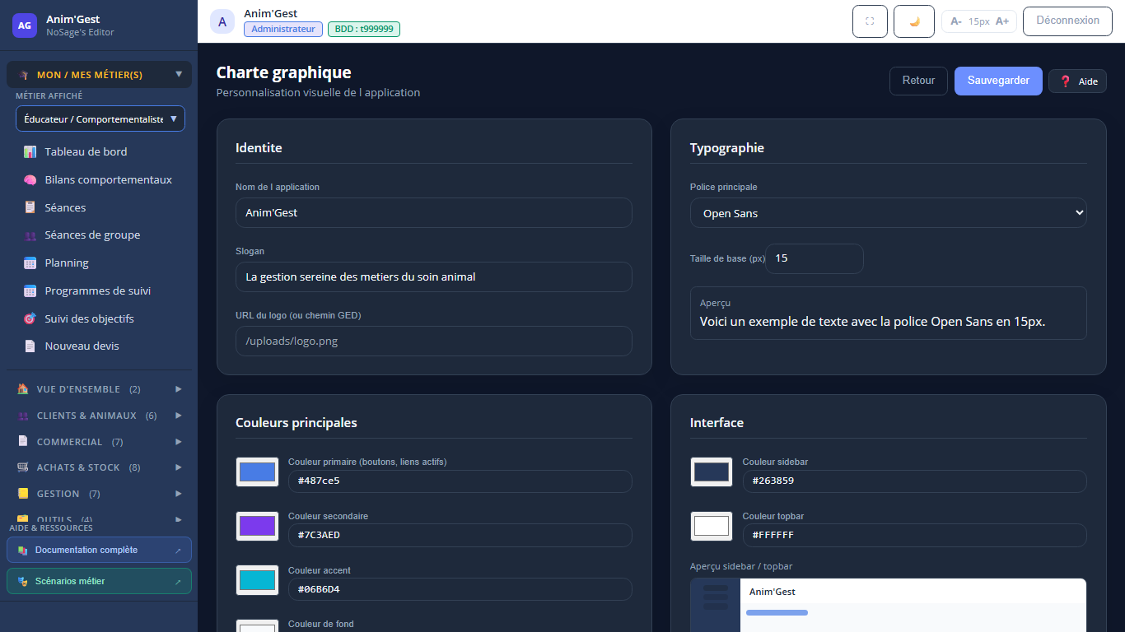Open the Couleur sidebar color swatch
The image size is (1125, 632).
(712, 472)
